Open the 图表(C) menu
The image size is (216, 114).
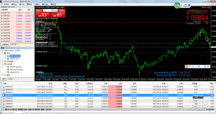coord(29,4)
